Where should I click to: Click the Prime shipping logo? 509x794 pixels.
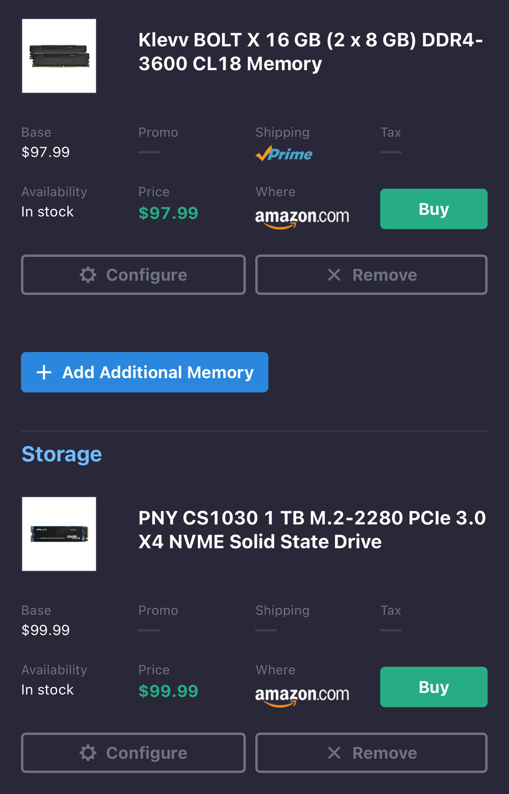point(284,154)
